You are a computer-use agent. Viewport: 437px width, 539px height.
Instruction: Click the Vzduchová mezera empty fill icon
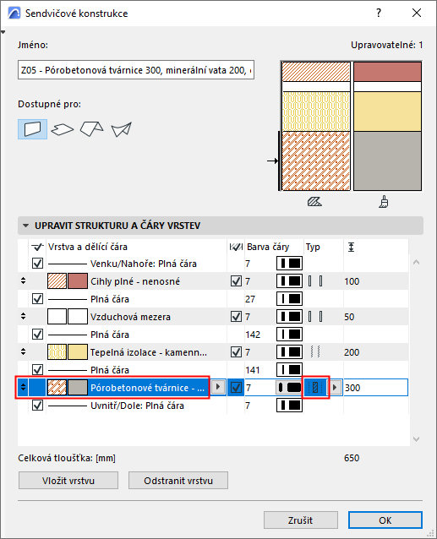tap(57, 317)
